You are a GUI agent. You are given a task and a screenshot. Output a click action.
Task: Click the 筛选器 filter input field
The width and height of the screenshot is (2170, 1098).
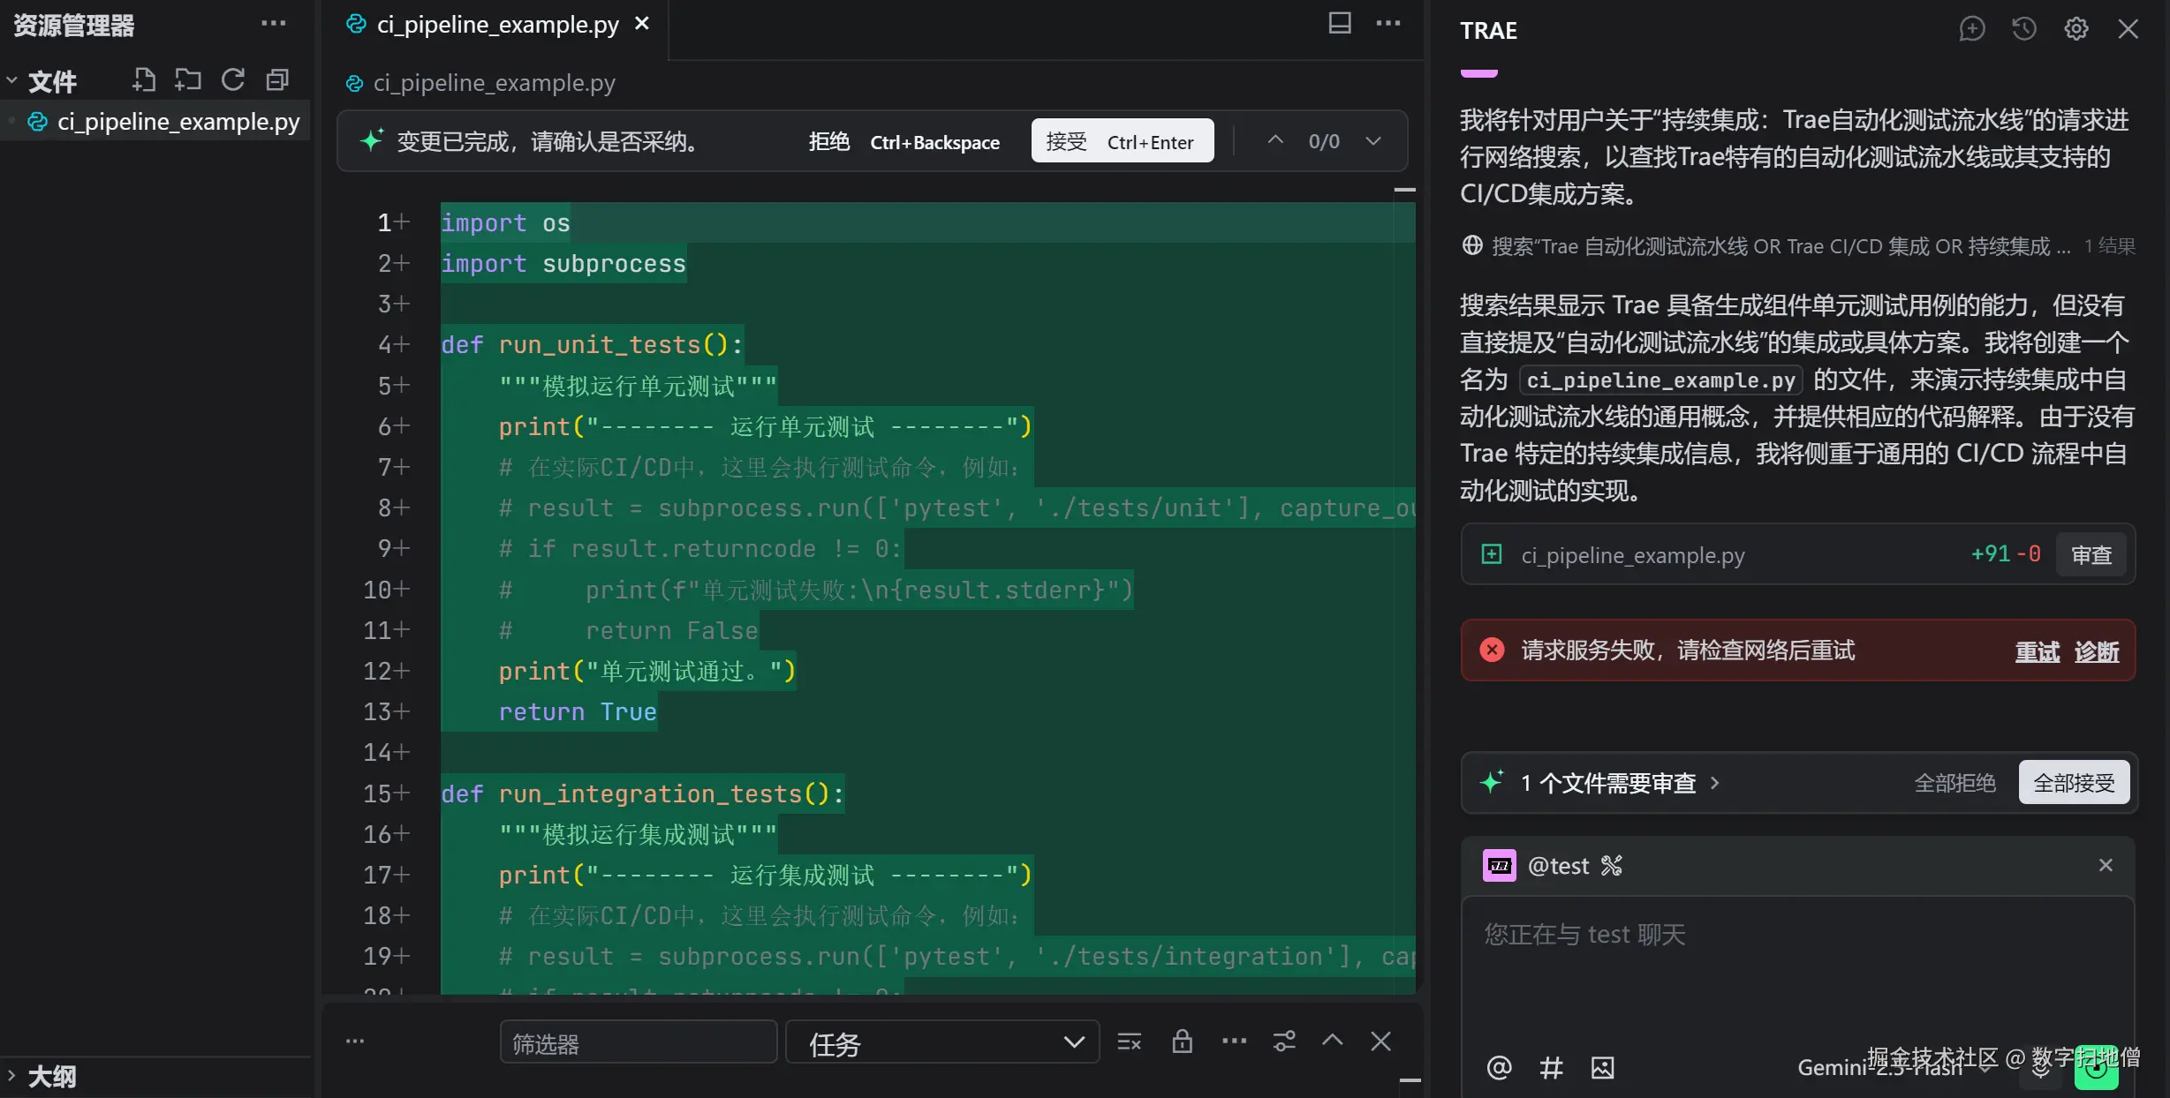pos(638,1043)
